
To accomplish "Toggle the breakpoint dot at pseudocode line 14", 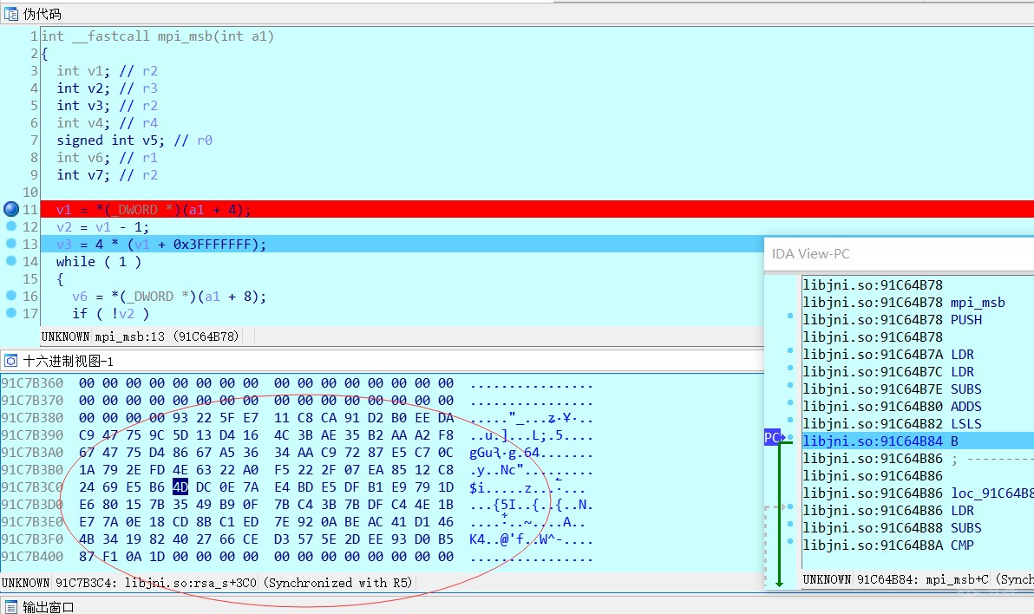I will point(11,260).
